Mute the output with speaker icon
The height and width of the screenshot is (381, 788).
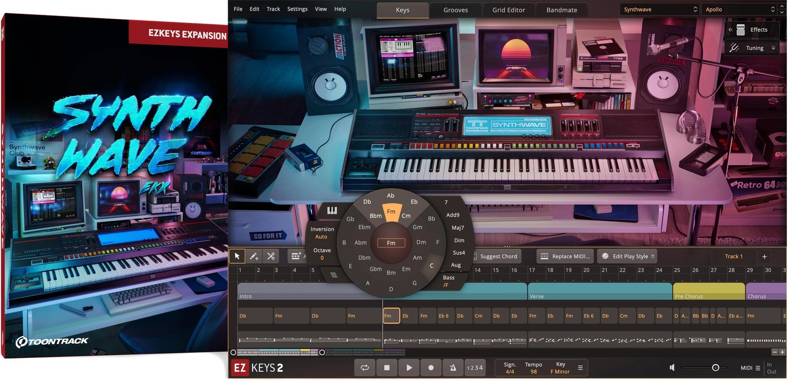coord(672,368)
